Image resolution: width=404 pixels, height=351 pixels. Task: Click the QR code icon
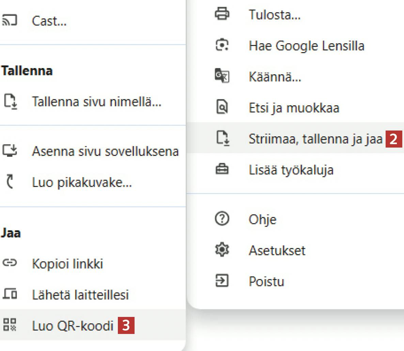pos(8,325)
